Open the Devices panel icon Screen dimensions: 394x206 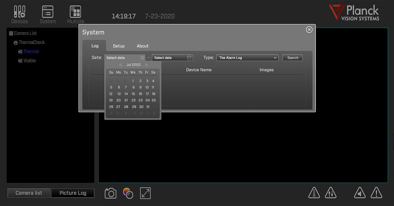pos(20,14)
